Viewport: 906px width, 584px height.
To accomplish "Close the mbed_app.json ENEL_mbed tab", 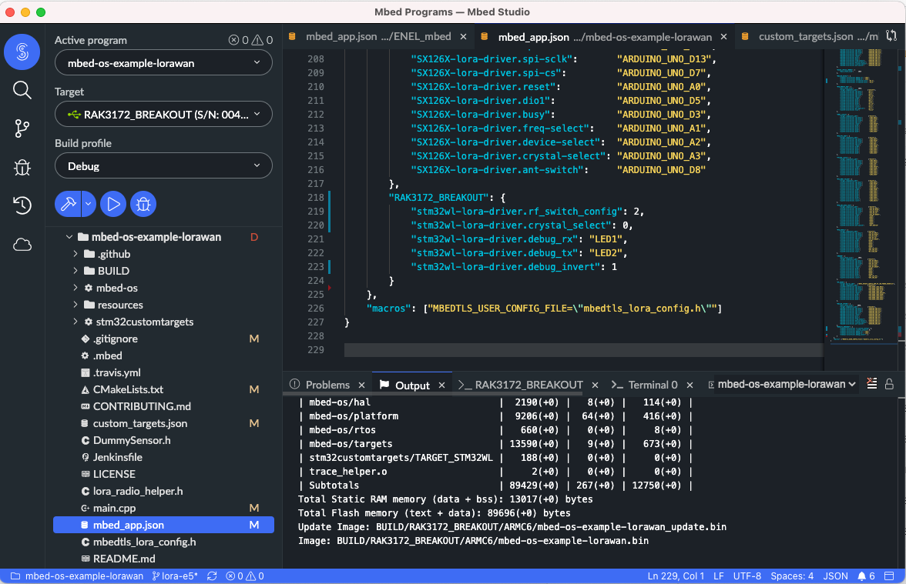I will point(464,36).
